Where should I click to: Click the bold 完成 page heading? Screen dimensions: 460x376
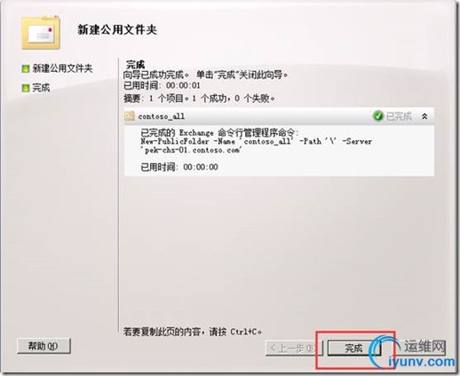coord(135,65)
